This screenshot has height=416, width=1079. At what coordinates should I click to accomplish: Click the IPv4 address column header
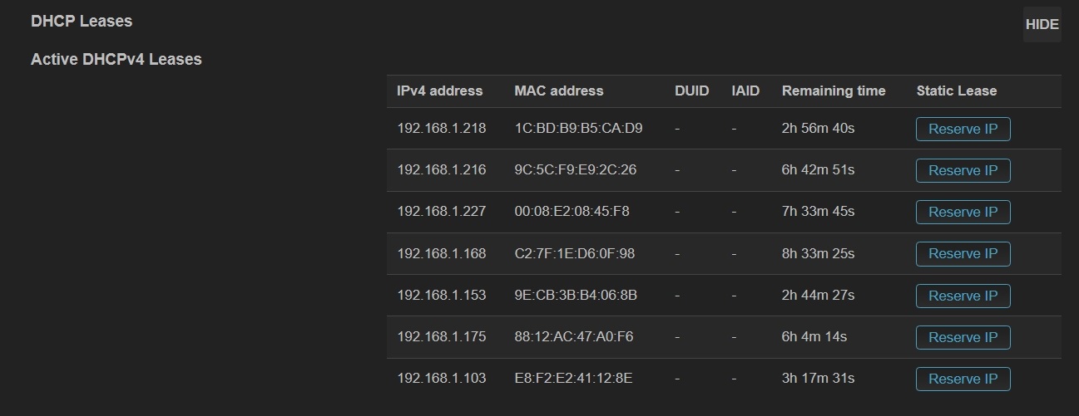pos(439,91)
